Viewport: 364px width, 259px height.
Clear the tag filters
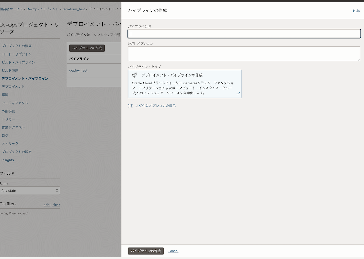click(x=56, y=205)
